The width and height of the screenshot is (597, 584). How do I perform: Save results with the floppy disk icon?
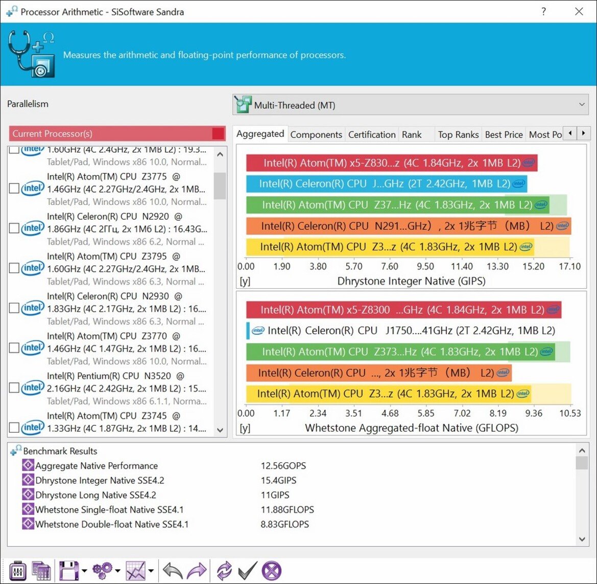pyautogui.click(x=69, y=571)
